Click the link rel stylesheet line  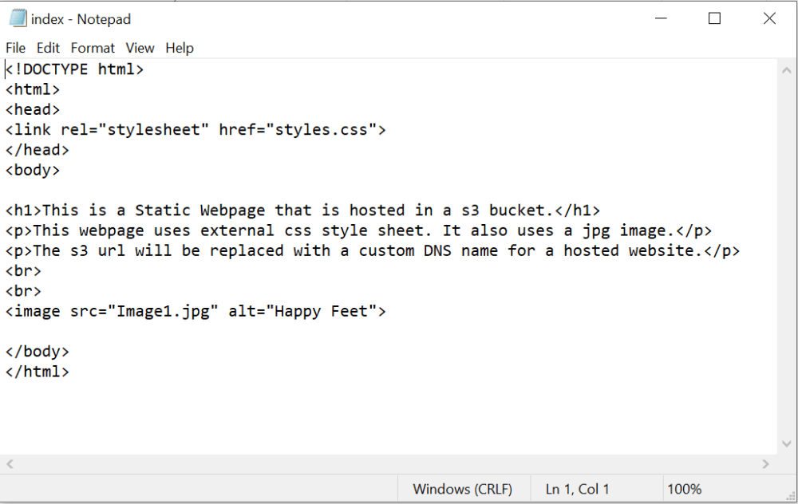point(196,129)
